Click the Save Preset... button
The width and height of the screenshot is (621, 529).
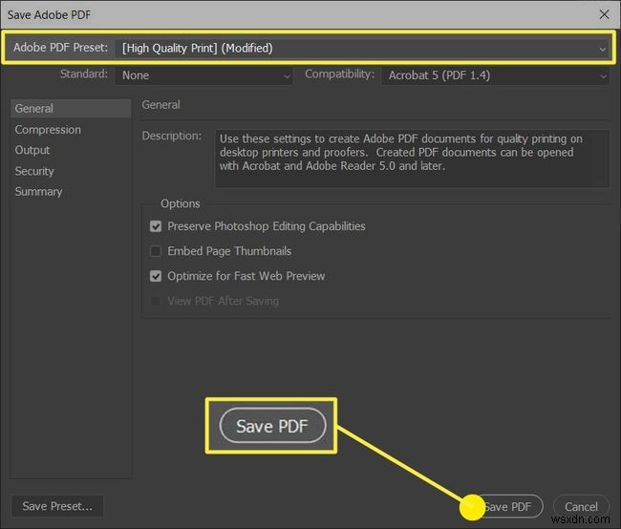click(57, 506)
